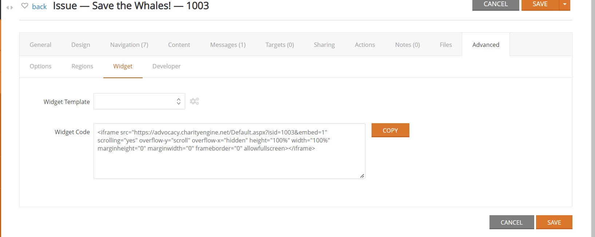Select the Advanced tab

click(486, 45)
